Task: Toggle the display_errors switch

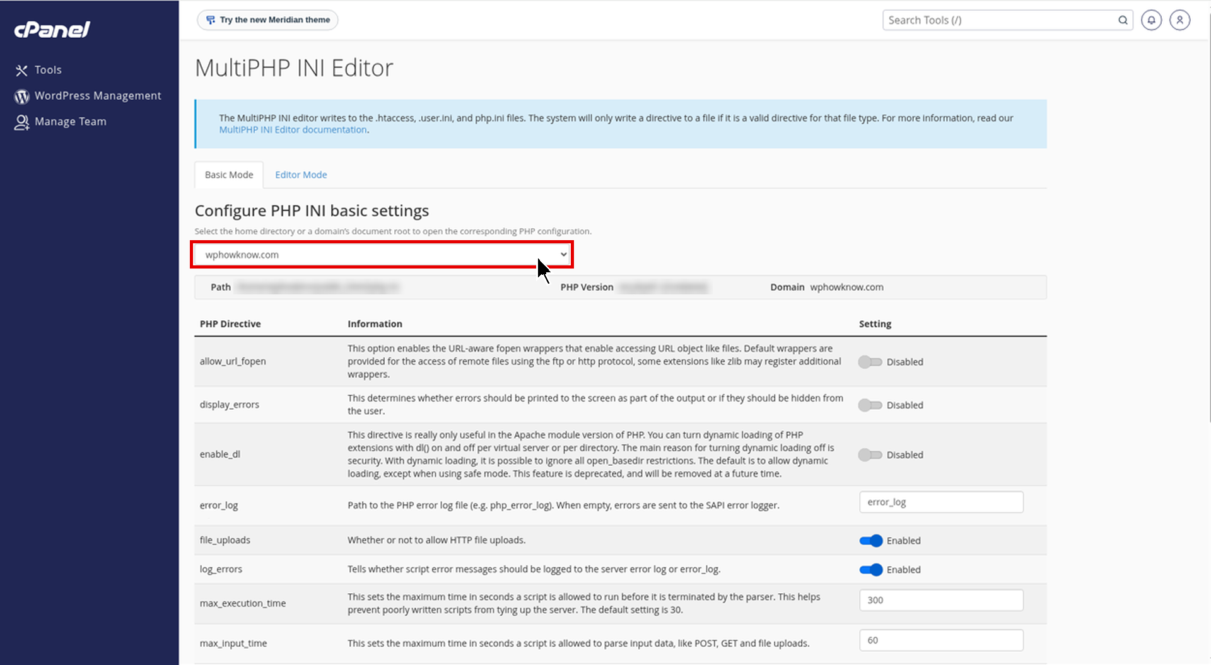Action: click(870, 405)
